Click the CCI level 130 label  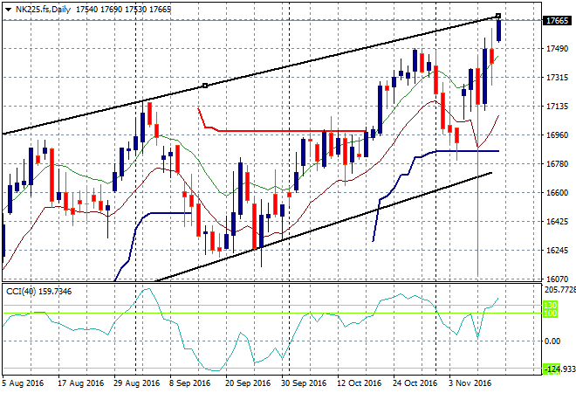[x=550, y=305]
